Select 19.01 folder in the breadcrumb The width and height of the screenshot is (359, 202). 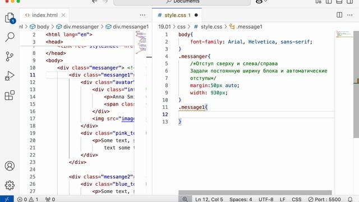(x=164, y=27)
